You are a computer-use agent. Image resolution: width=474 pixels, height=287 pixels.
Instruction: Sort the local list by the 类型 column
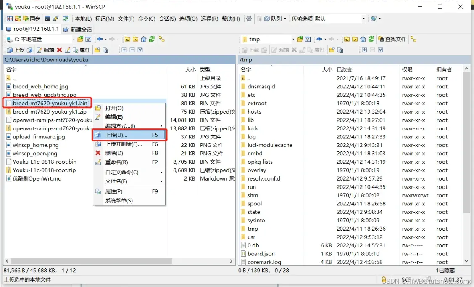pos(216,69)
